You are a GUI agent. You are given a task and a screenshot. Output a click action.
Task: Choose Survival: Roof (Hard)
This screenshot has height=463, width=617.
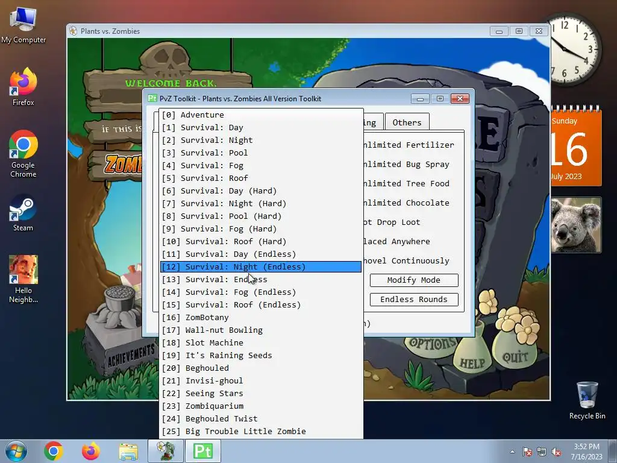(x=261, y=241)
